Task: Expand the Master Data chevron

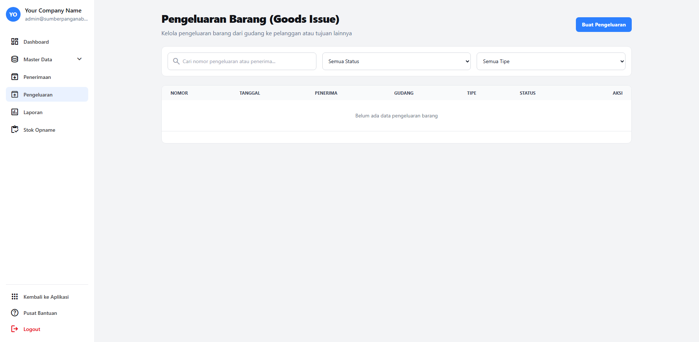Action: (x=79, y=59)
